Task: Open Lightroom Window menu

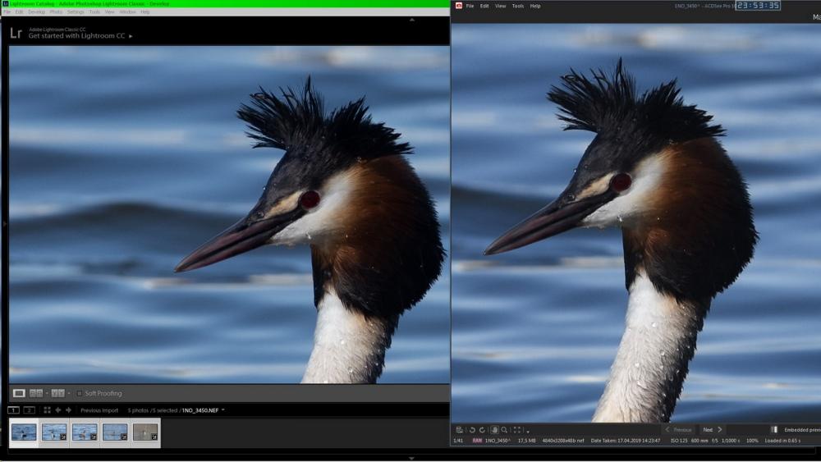Action: [127, 11]
